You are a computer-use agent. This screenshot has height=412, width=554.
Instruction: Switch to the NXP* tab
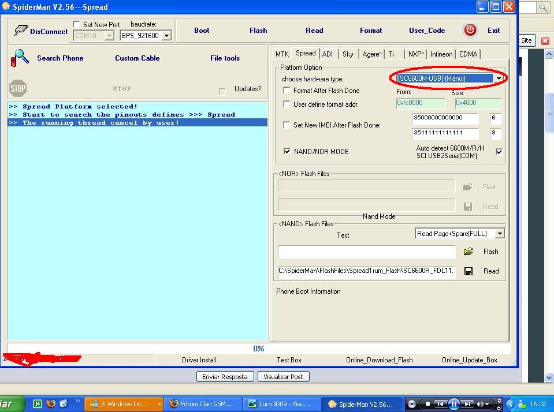coord(416,54)
